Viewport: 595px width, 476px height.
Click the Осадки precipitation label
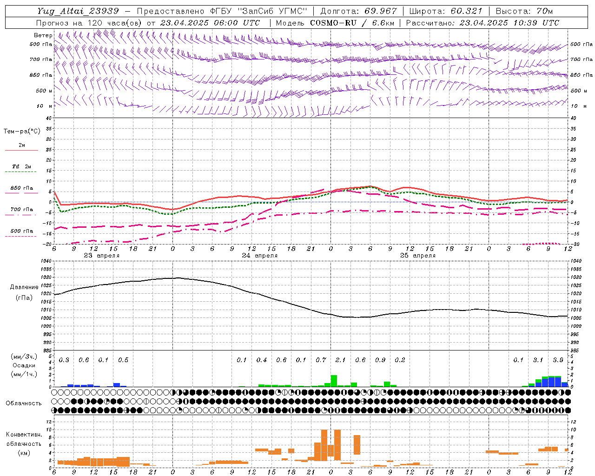pyautogui.click(x=24, y=365)
